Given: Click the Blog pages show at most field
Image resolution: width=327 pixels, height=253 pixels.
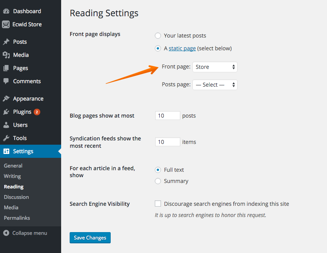Looking at the screenshot, I should click(168, 116).
